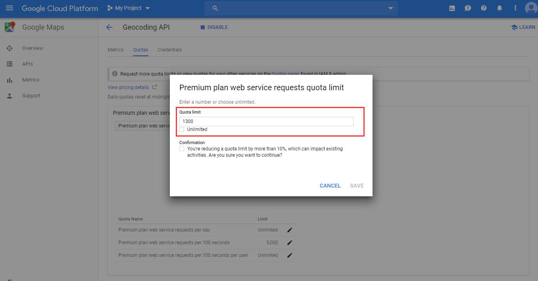Focus the Quota limit input field

pos(266,122)
